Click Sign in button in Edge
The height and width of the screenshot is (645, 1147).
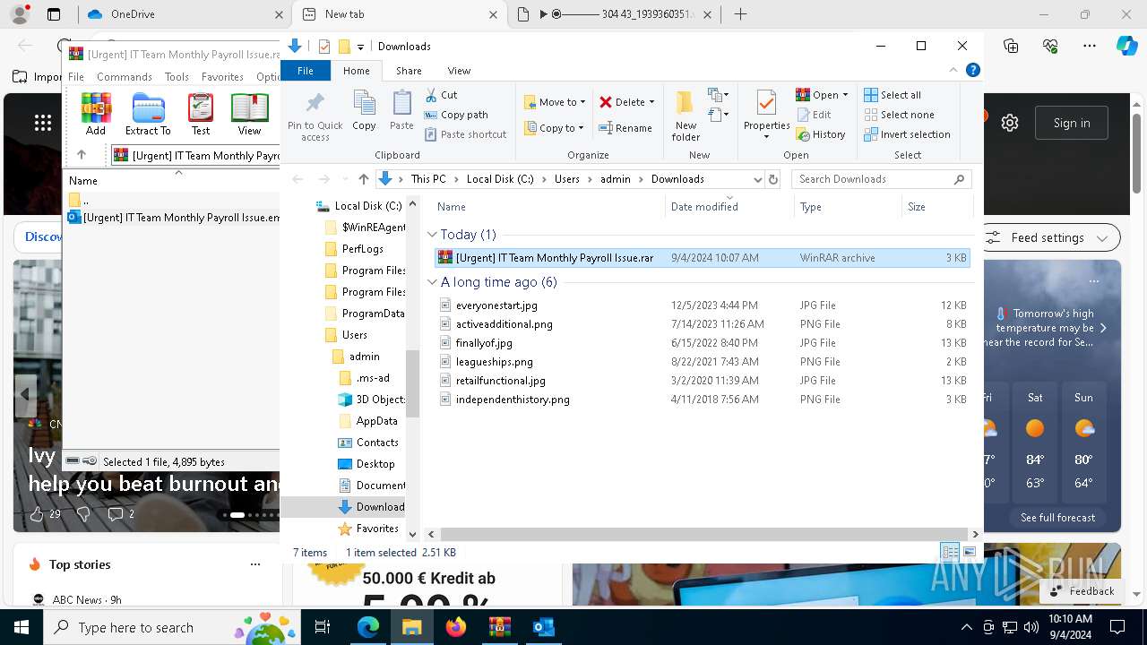point(1072,123)
